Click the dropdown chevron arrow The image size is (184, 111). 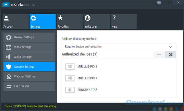click(170, 47)
